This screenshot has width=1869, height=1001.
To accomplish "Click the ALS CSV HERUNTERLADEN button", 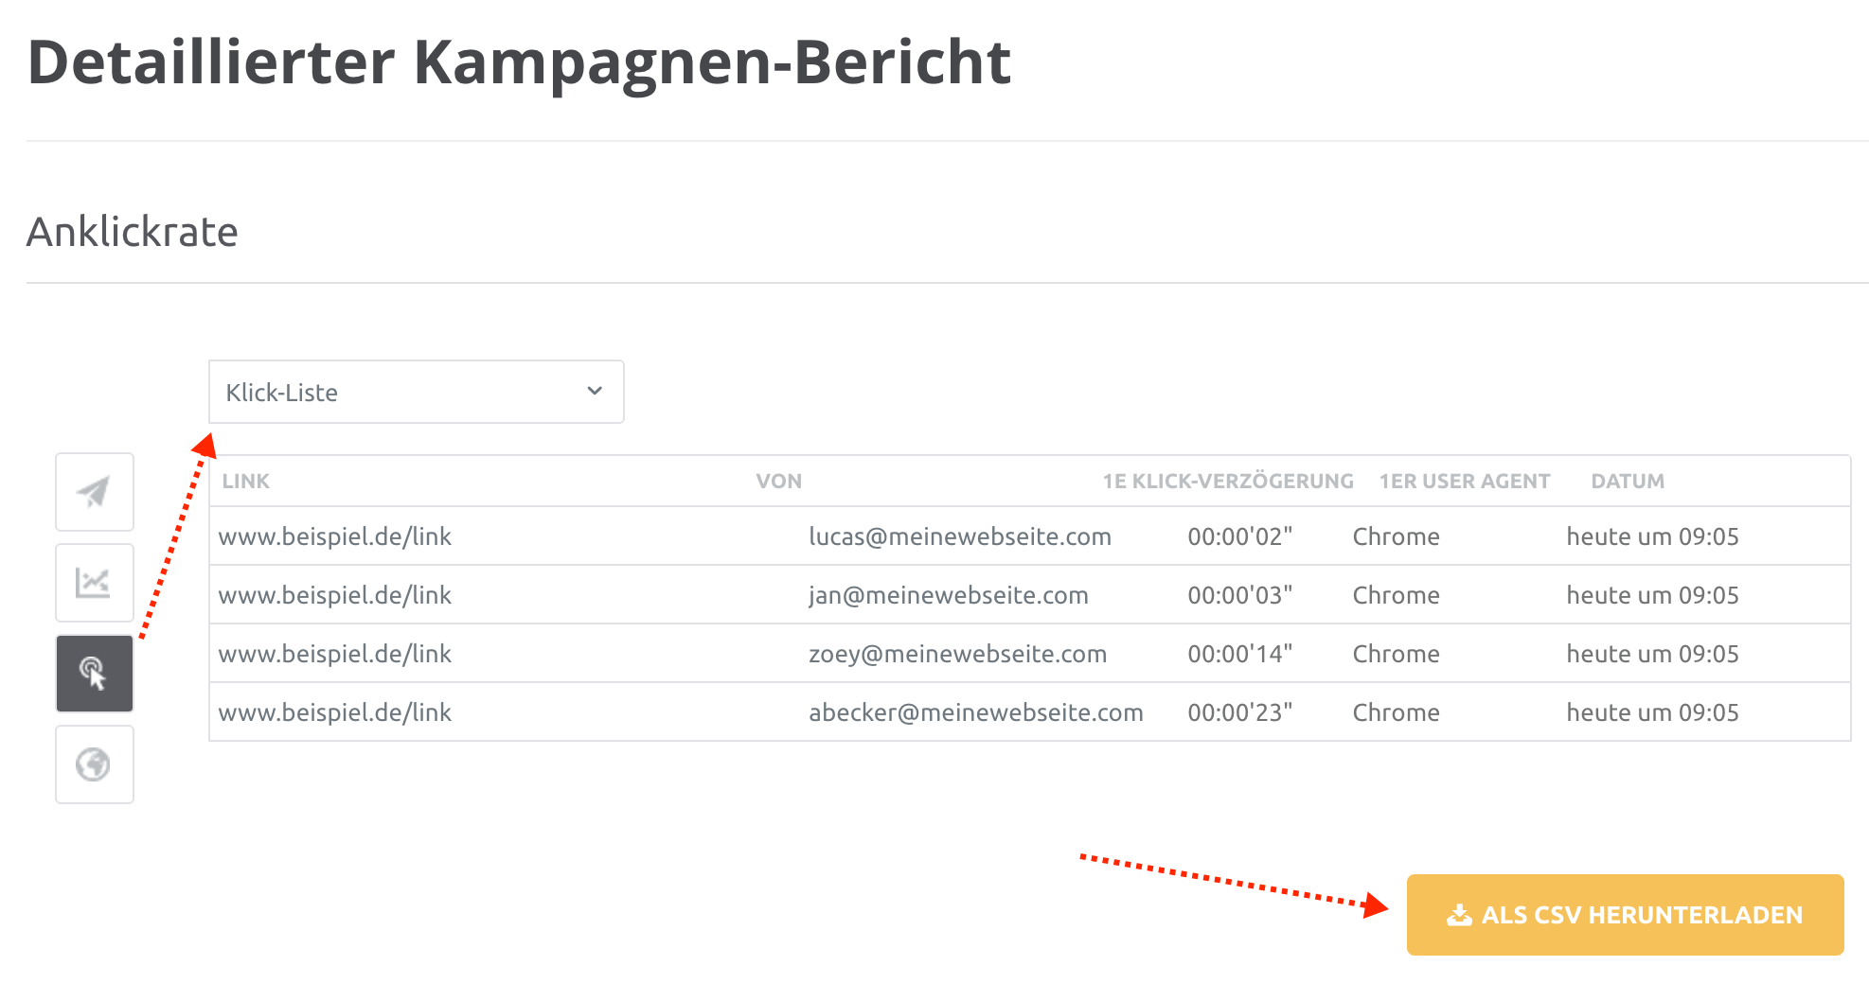I will pyautogui.click(x=1625, y=915).
